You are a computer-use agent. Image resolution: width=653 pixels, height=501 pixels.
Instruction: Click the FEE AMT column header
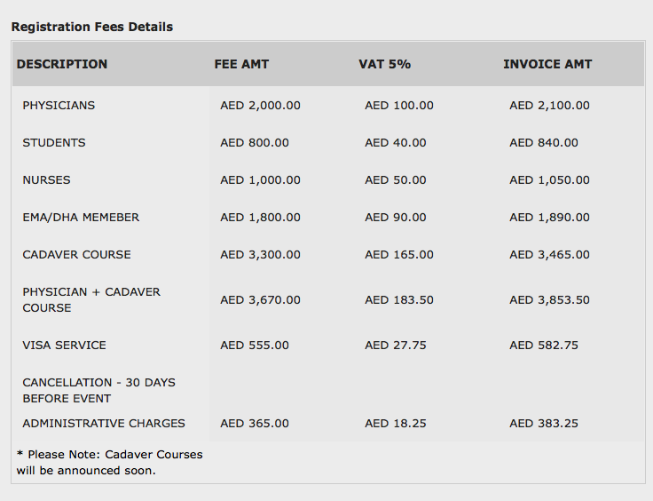coord(241,64)
